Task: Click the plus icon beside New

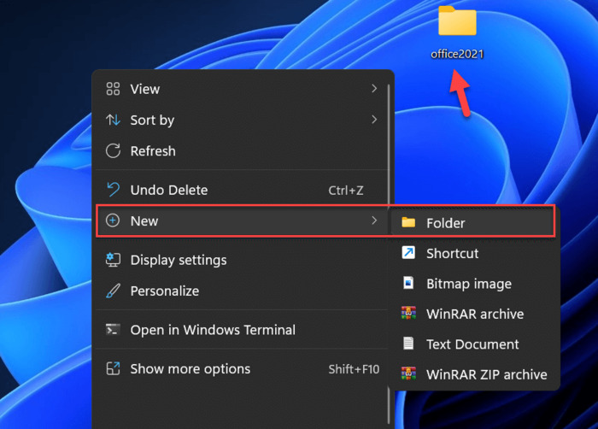Action: pyautogui.click(x=113, y=221)
